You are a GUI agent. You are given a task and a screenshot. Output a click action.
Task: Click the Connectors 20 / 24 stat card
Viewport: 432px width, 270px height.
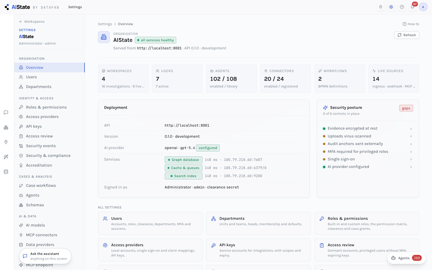click(x=285, y=79)
